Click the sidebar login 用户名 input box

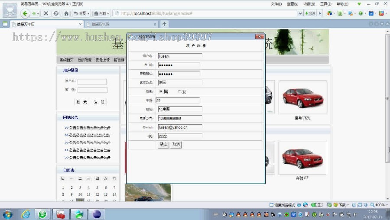pos(92,81)
